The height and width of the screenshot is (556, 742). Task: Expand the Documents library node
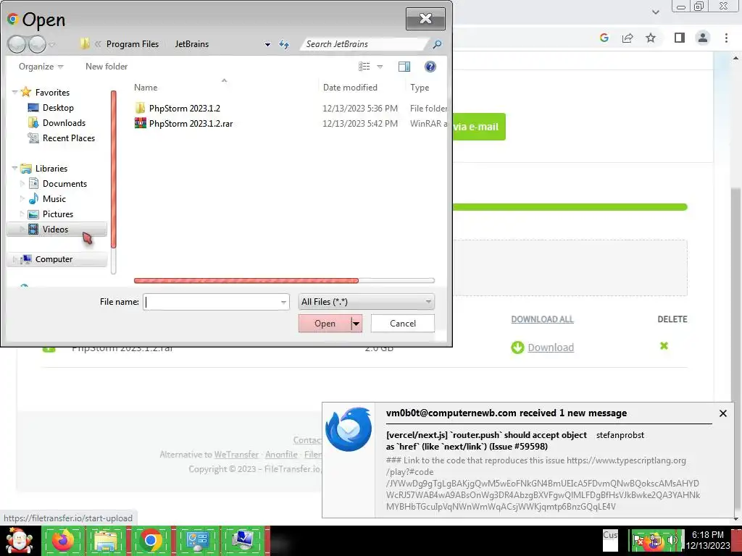click(x=22, y=183)
